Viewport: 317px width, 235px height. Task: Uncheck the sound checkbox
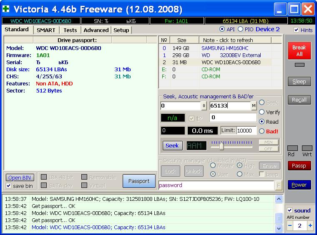[290, 210]
